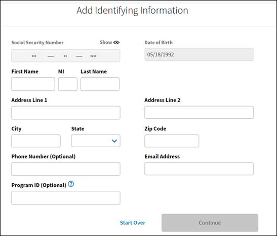Click the Continue button
This screenshot has height=236, width=277.
coord(210,223)
